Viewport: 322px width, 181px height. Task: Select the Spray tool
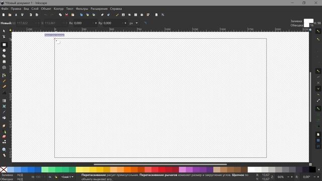tap(4, 132)
